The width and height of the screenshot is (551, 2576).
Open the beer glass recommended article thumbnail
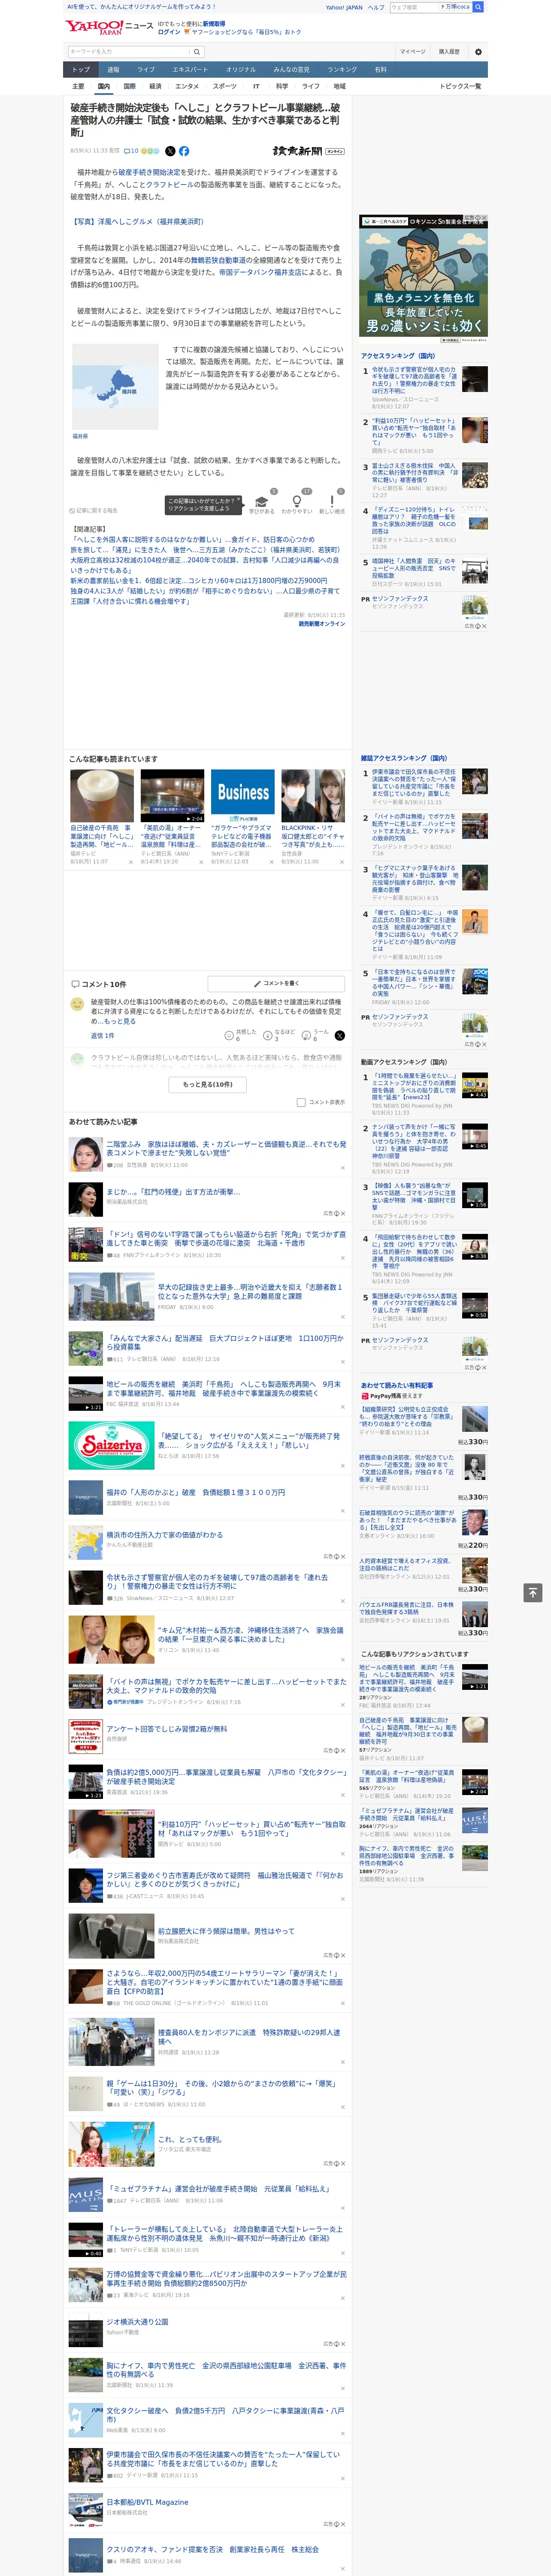click(x=102, y=795)
